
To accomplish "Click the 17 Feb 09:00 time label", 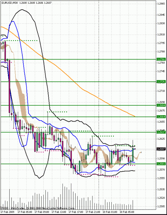I will 42,212.
